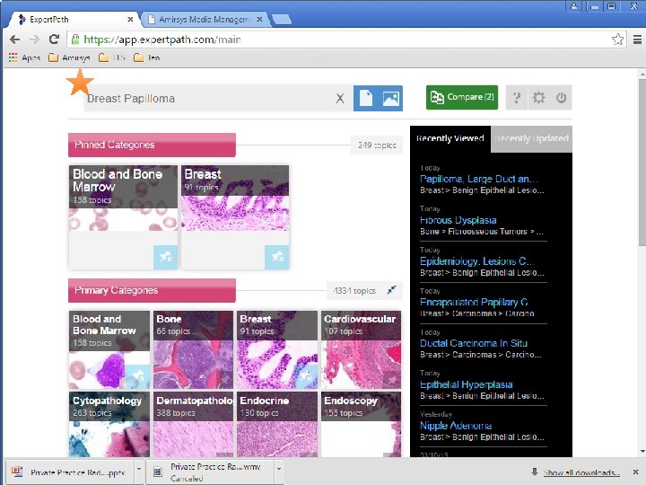
Task: Expand the pptx download options arrow
Action: (x=139, y=470)
